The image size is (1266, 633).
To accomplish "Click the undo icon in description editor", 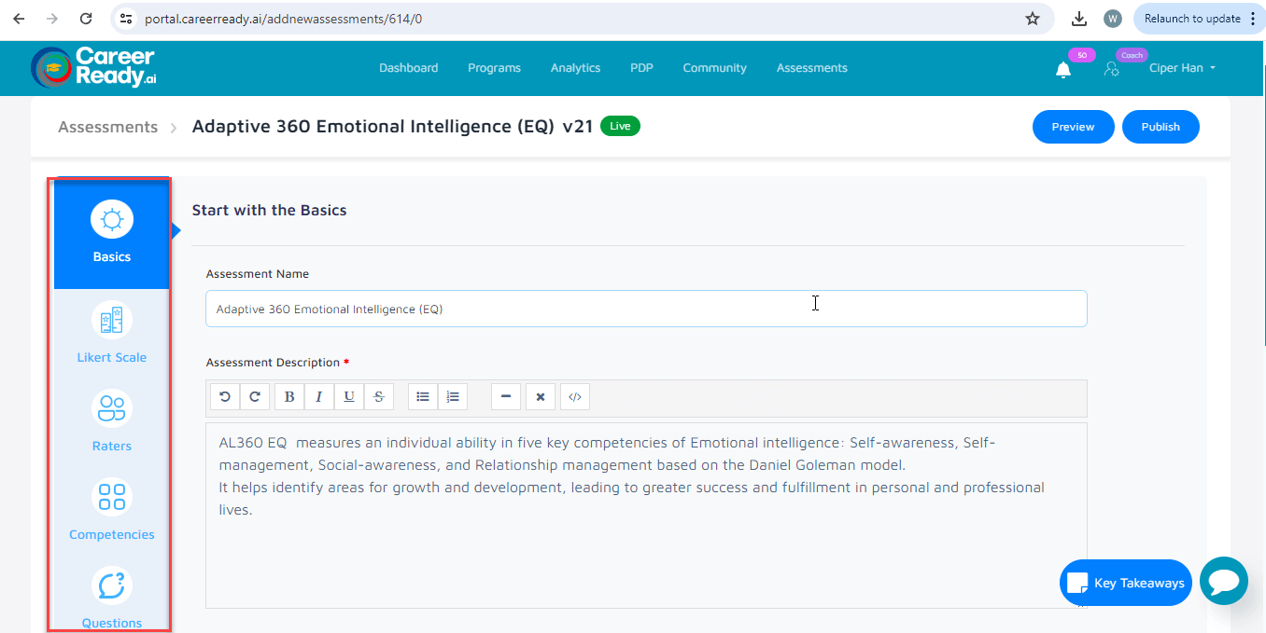I will click(225, 397).
